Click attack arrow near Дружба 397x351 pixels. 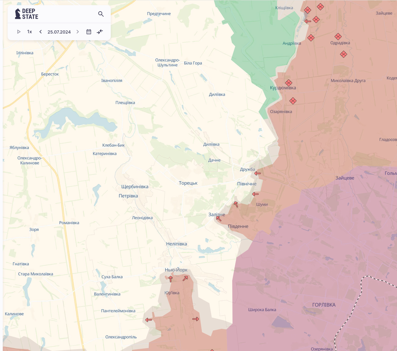pyautogui.click(x=258, y=173)
